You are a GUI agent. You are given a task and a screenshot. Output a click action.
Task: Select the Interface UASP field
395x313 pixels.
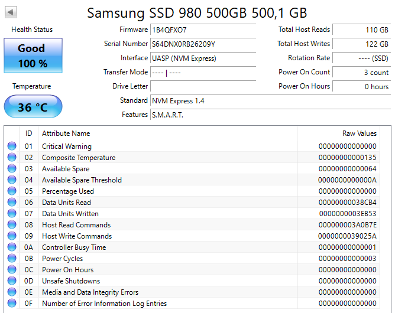tap(203, 58)
